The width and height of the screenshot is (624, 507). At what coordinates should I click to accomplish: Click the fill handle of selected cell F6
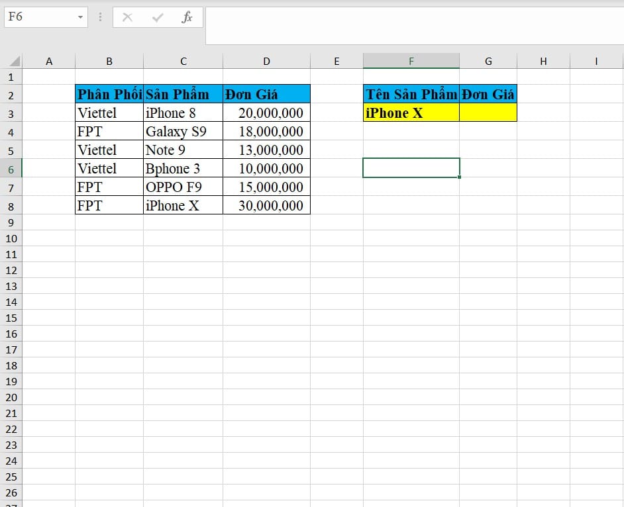tap(459, 177)
